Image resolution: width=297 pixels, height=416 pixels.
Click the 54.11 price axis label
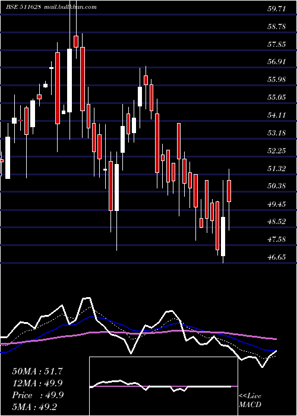click(276, 115)
